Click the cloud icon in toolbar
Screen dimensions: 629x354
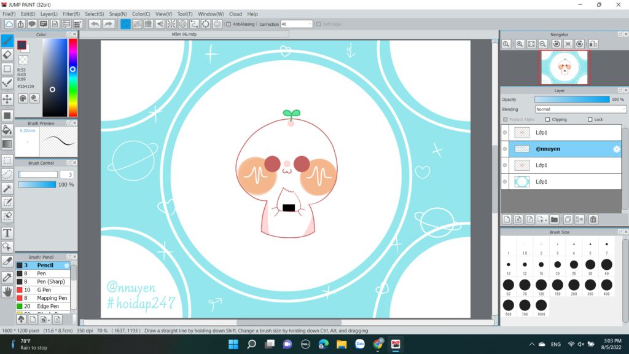click(x=9, y=24)
